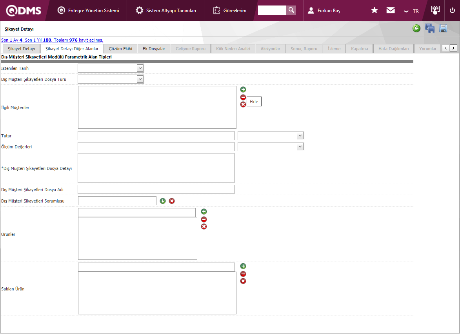Focus Satılan Ürün search text field
This screenshot has width=460, height=334.
tap(156, 267)
